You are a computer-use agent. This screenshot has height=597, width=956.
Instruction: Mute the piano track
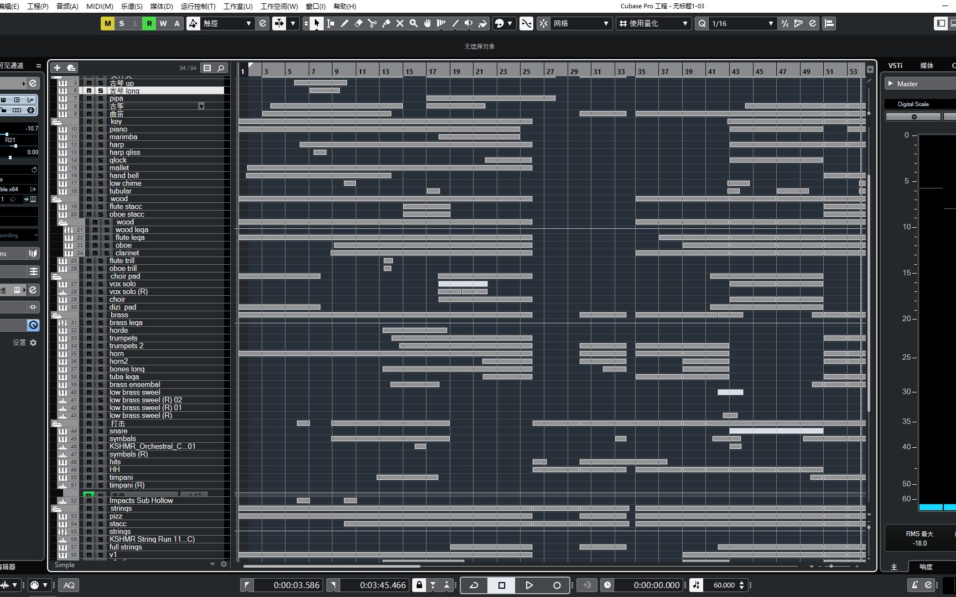point(89,129)
